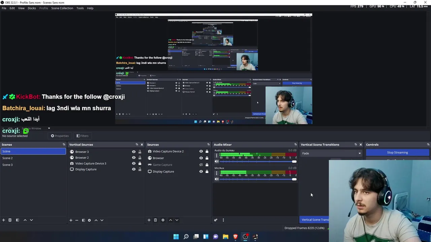Screen dimensions: 431x242
Task: Float the Scenes dock panel
Action: [64, 145]
